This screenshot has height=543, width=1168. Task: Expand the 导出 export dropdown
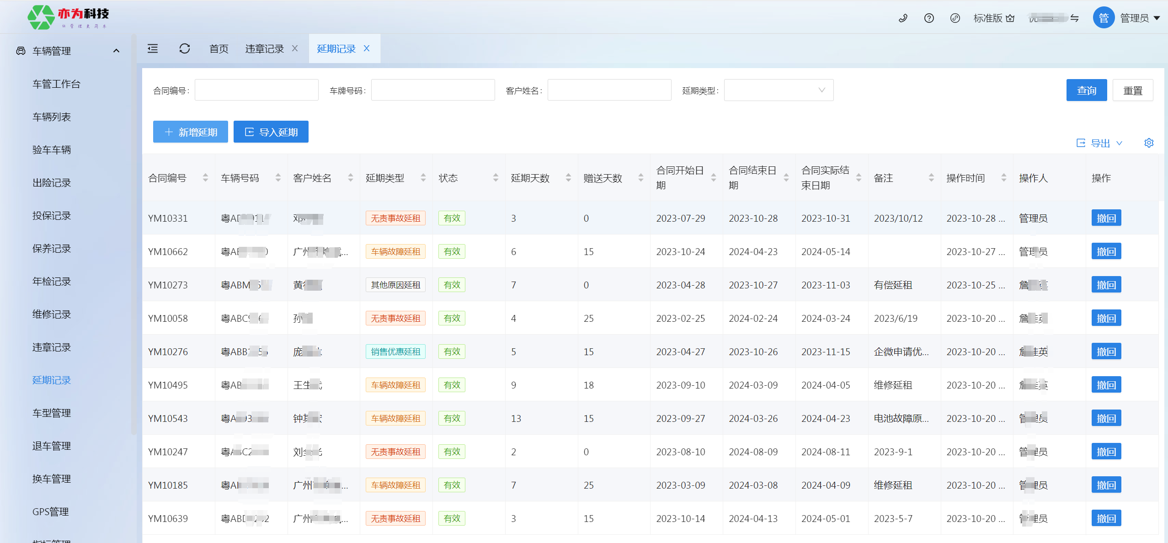[x=1100, y=143]
